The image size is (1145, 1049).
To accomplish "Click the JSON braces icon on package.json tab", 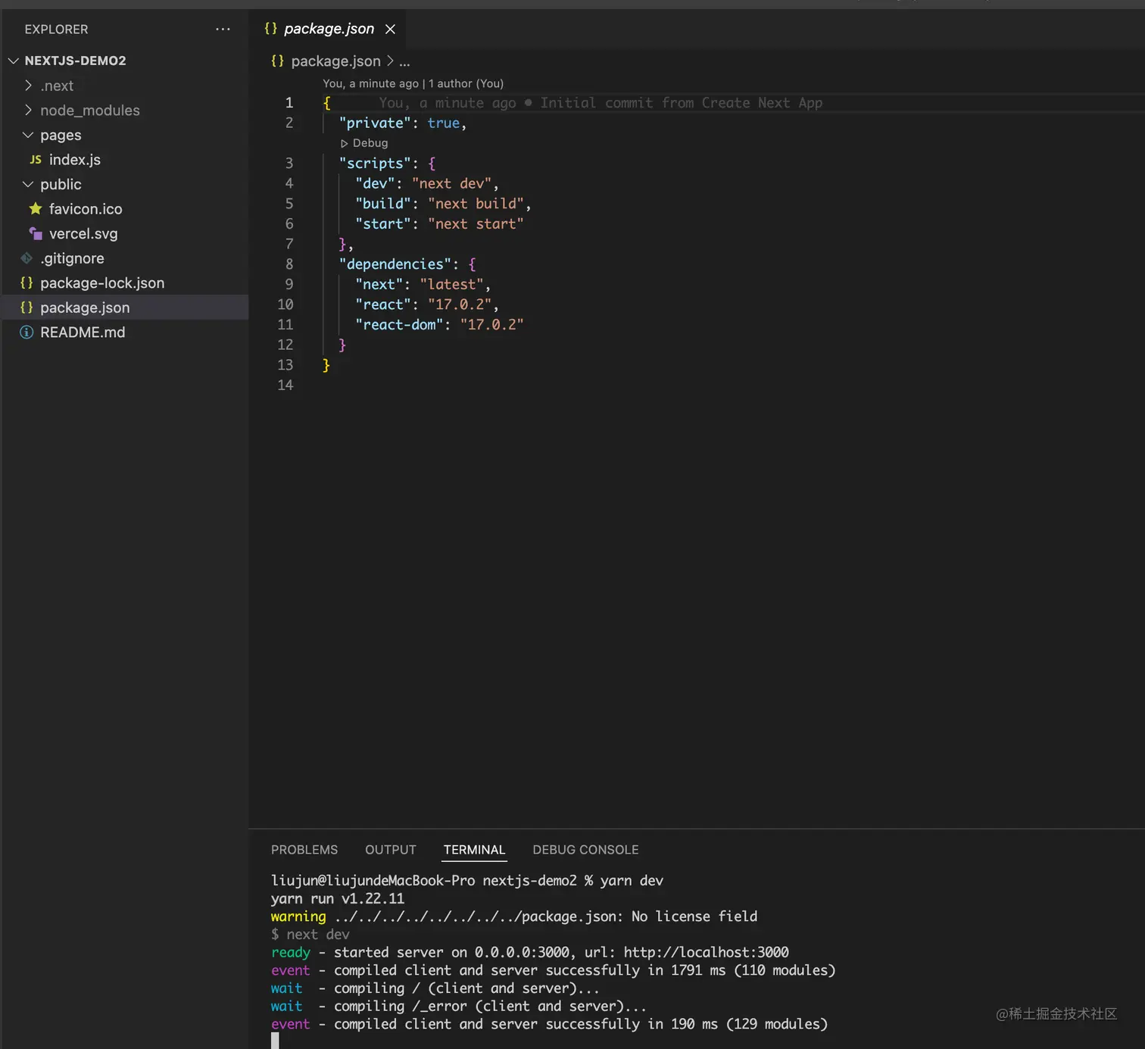I will coord(270,28).
